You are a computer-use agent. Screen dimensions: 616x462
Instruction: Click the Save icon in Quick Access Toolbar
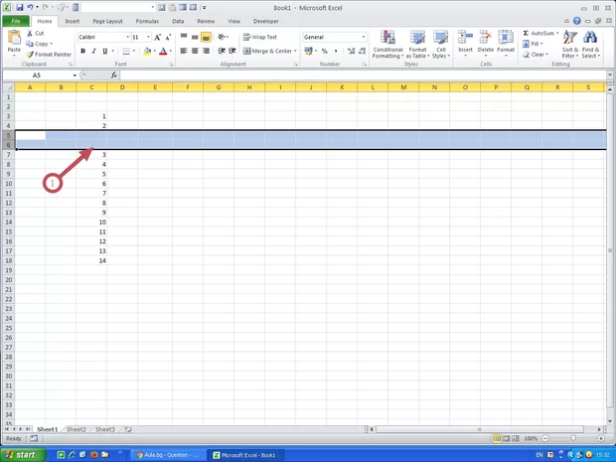[x=19, y=7]
